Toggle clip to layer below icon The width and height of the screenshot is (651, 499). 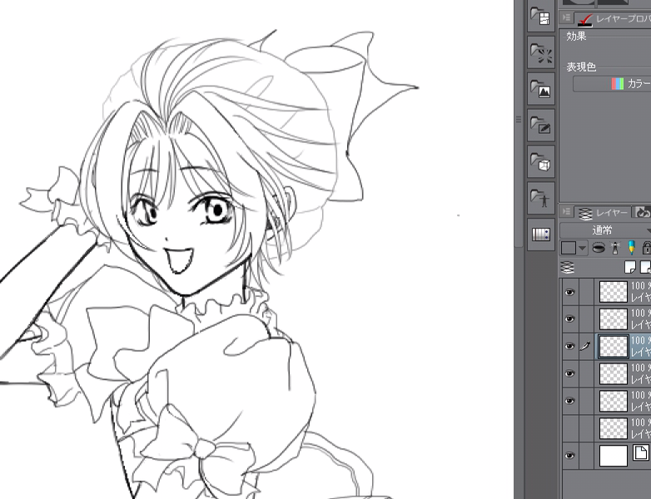598,248
